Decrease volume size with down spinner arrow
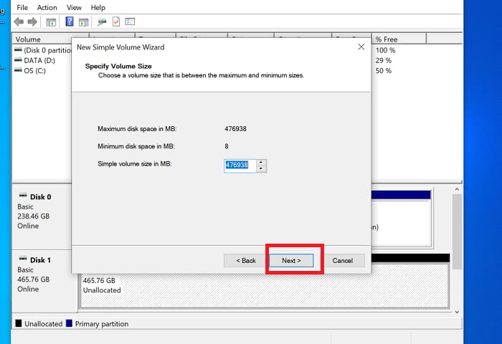The width and height of the screenshot is (502, 344). 261,168
